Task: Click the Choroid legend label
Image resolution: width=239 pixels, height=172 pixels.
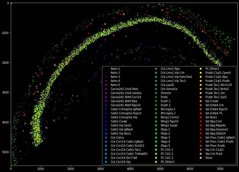Action: [x=166, y=93]
